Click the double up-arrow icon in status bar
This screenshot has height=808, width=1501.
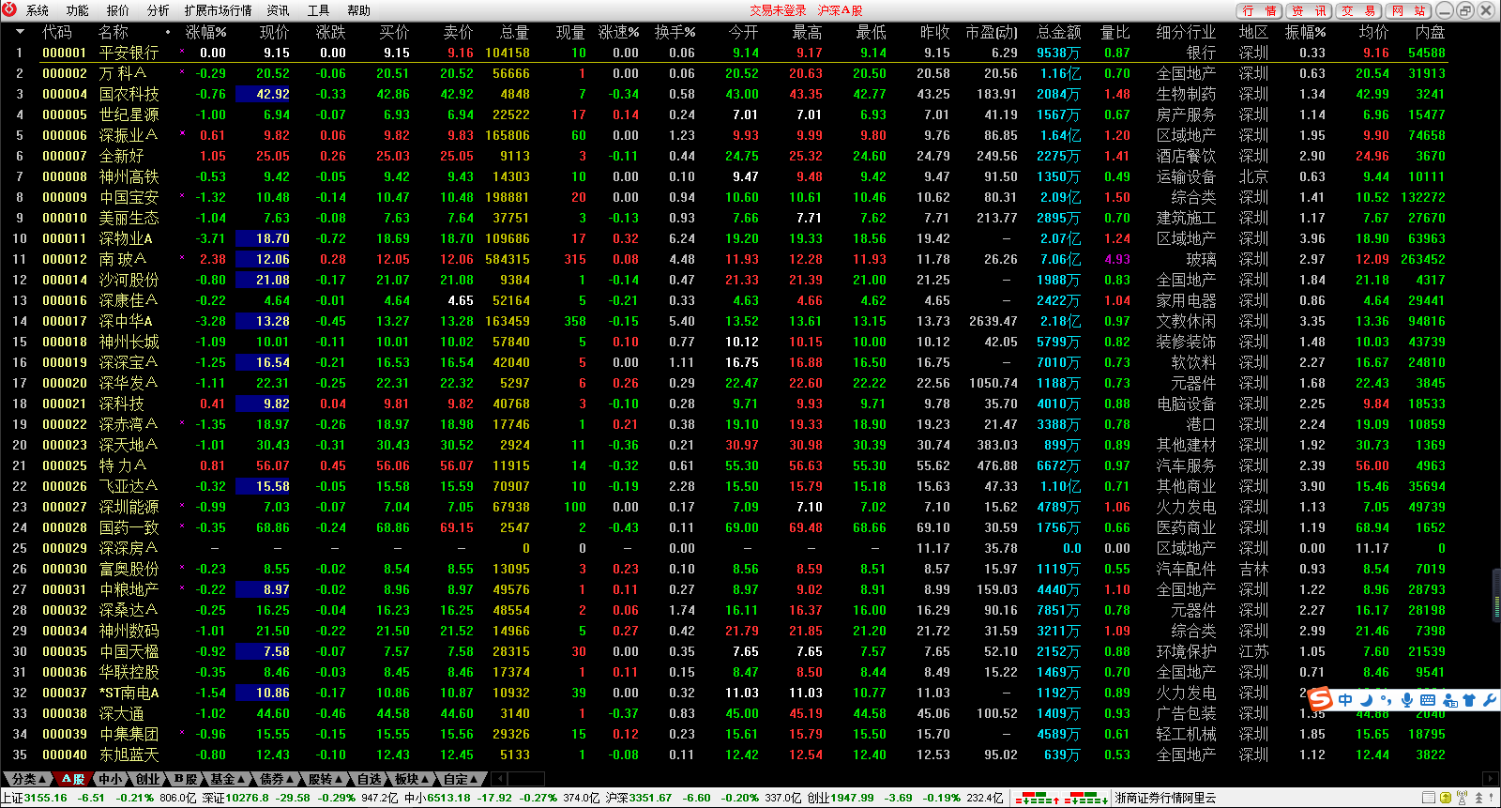[x=1479, y=798]
